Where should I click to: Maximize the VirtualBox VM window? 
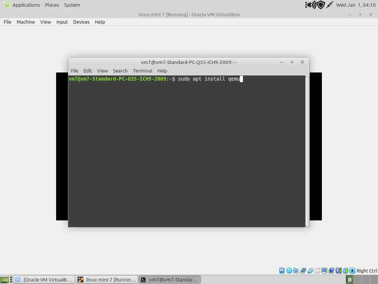360,14
